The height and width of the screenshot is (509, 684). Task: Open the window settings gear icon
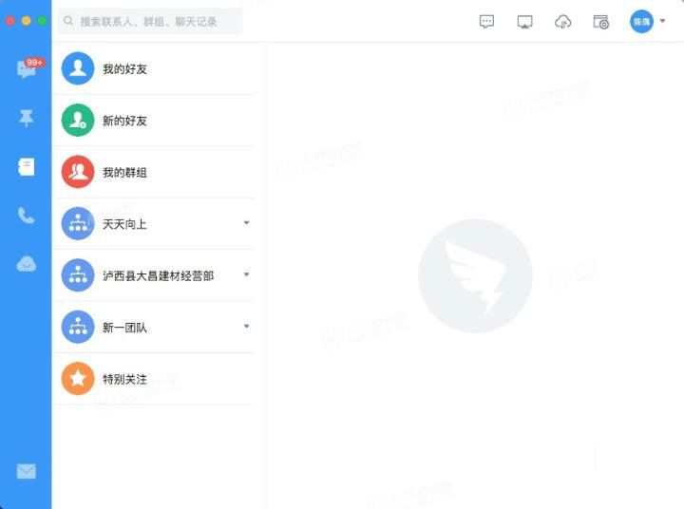[600, 22]
